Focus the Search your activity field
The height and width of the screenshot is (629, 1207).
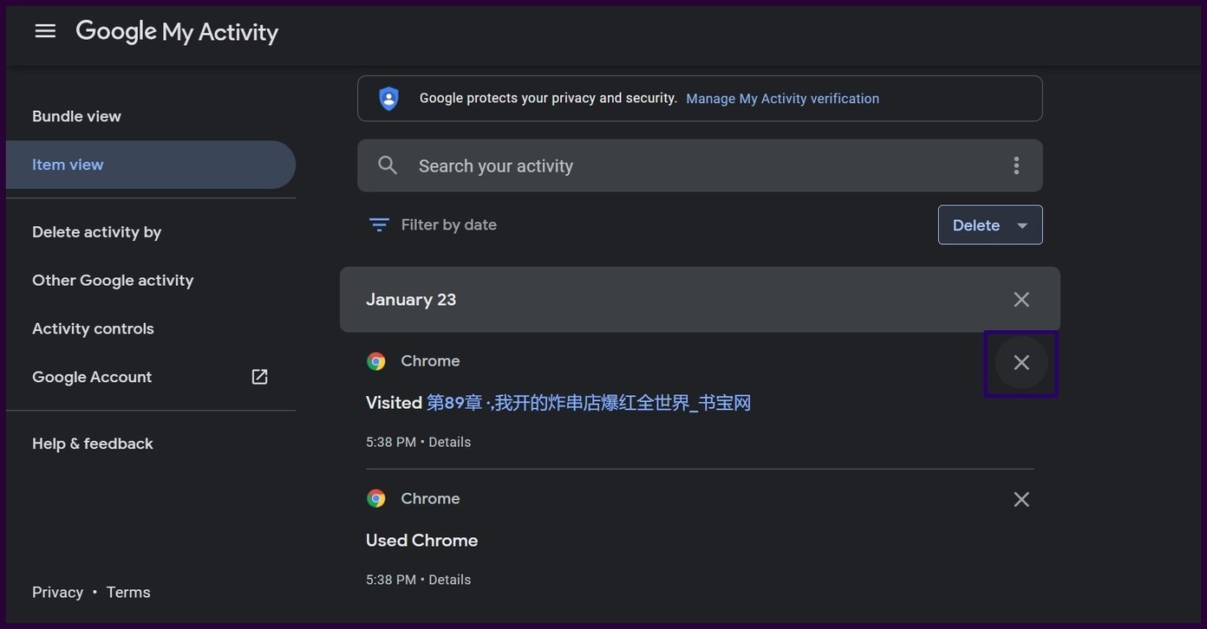pyautogui.click(x=700, y=165)
